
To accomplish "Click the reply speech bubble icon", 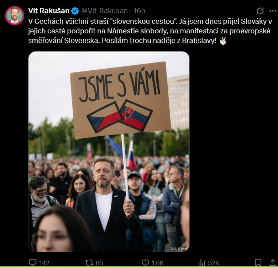I will point(33,262).
